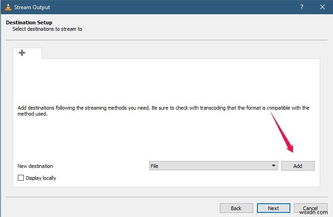This screenshot has width=333, height=217.
Task: Enable the Display locally checkbox
Action: click(x=21, y=178)
